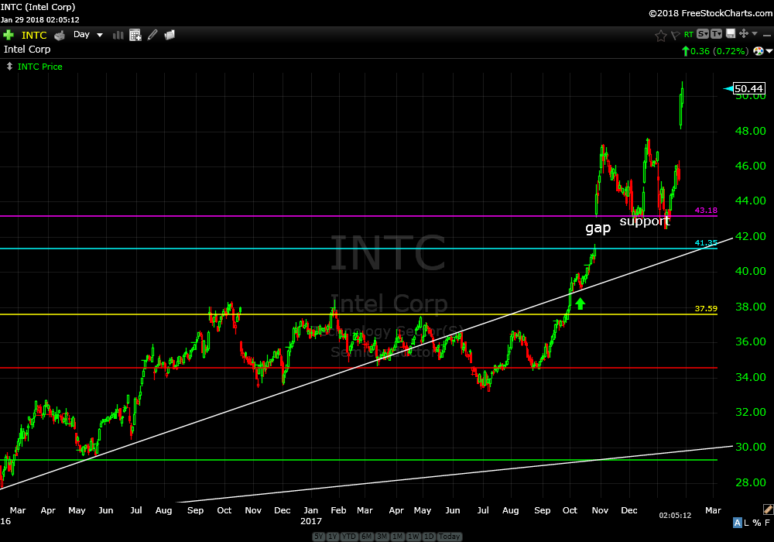Save chart using floppy disk icon
Viewport: 774px width, 542px height.
tap(730, 34)
